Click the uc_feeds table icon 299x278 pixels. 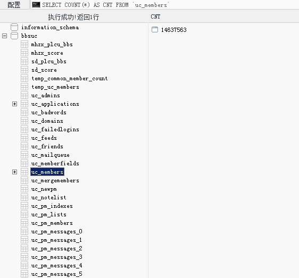pos(24,138)
